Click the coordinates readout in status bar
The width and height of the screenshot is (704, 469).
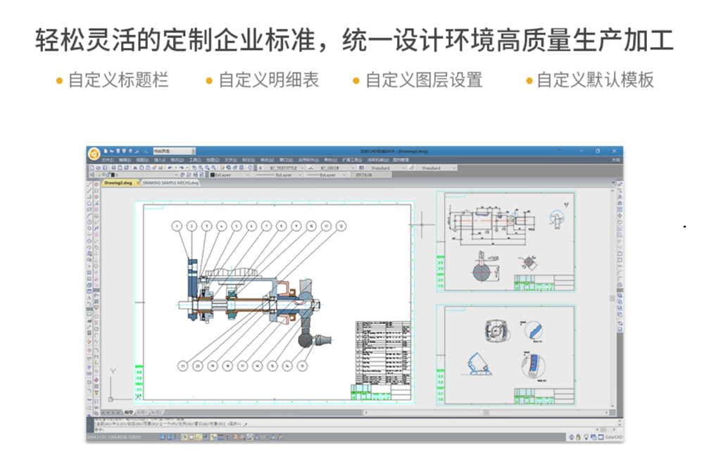point(114,437)
